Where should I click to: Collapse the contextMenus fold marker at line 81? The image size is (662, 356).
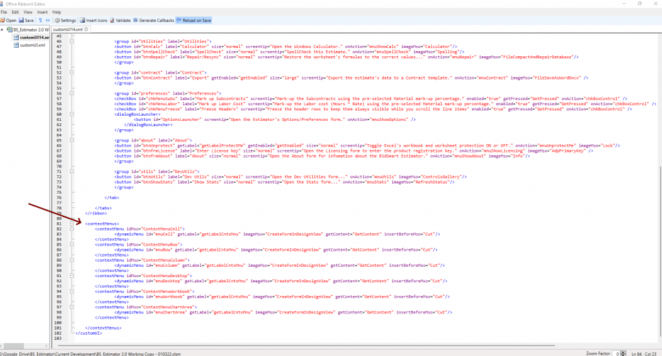tap(72, 224)
